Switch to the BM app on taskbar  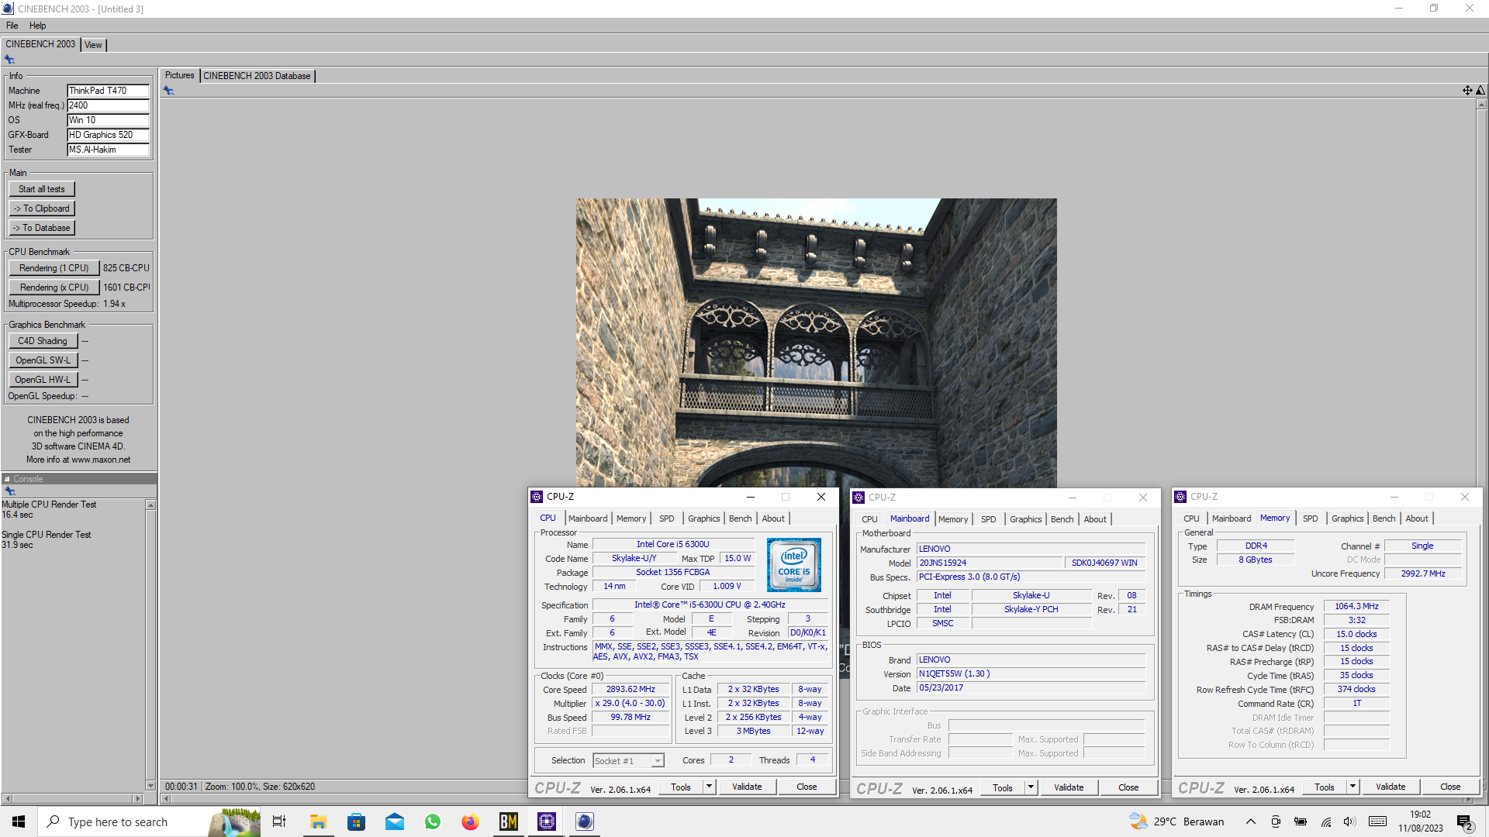[509, 821]
